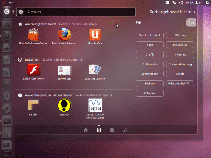Switch to the Music lens tab
Screen dimensions: 211x158
[x=125, y=130]
